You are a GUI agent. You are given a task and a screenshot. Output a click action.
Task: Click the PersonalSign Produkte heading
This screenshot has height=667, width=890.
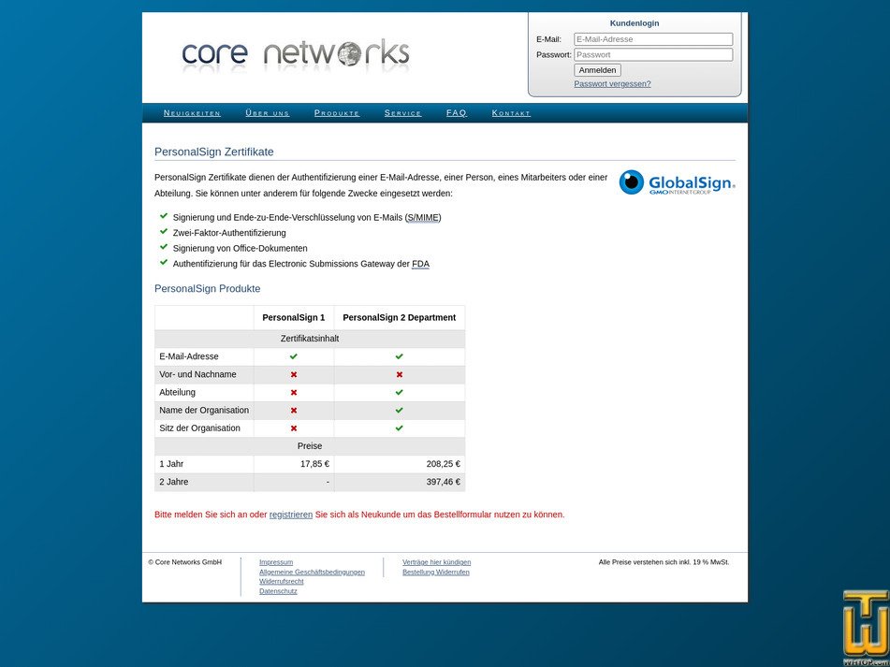pos(207,289)
